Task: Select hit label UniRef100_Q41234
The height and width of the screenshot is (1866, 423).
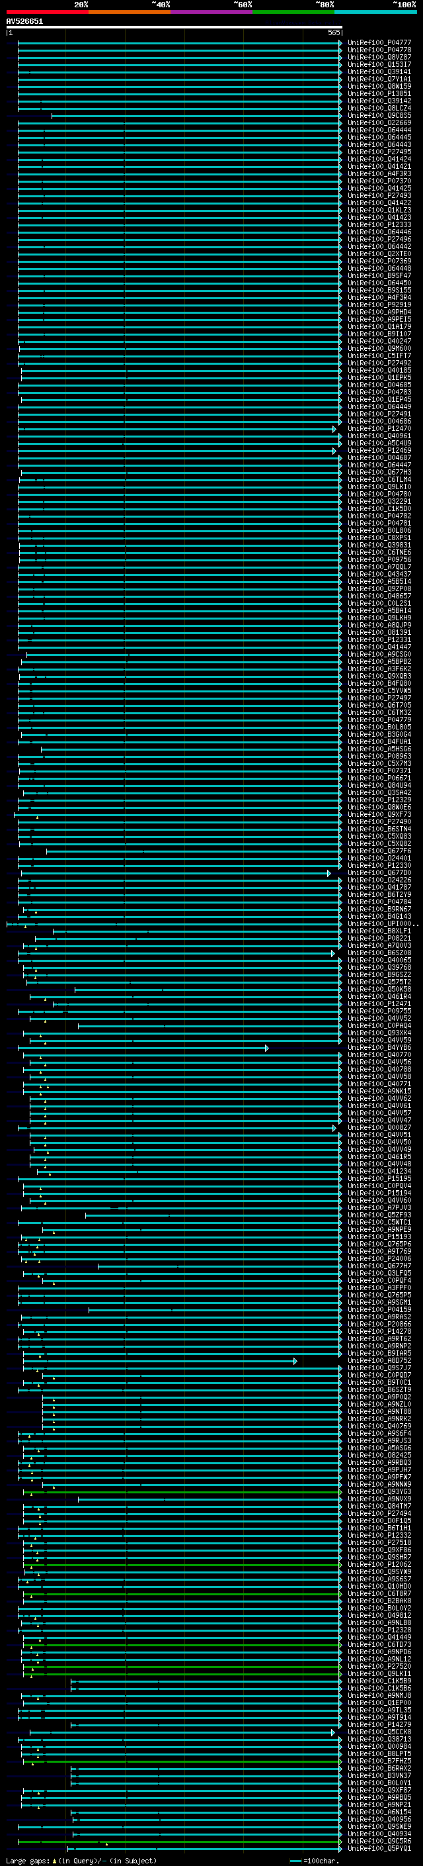Action: [x=379, y=1172]
